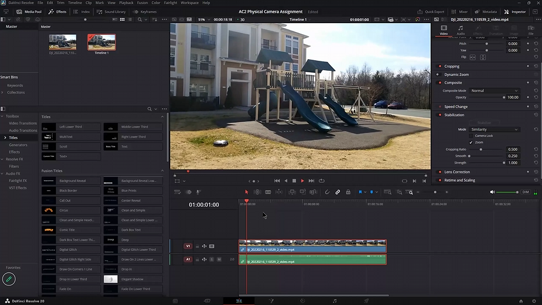The height and width of the screenshot is (305, 542).
Task: Collapse the Audio FX tree node
Action: tap(2, 173)
